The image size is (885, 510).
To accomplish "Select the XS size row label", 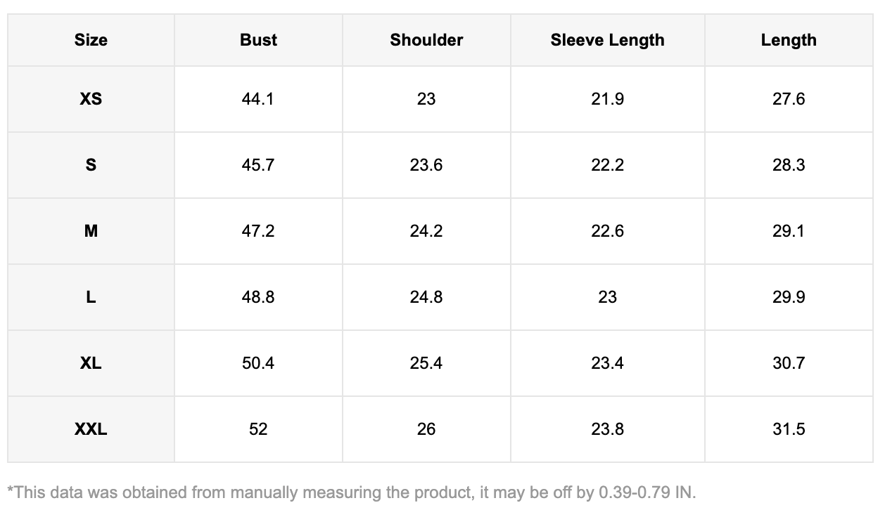I will tap(91, 99).
